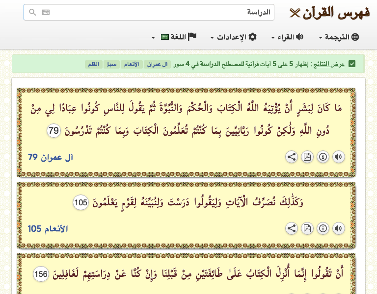Show info for الأنعام 105 verse
Image resolution: width=377 pixels, height=294 pixels.
click(x=323, y=228)
